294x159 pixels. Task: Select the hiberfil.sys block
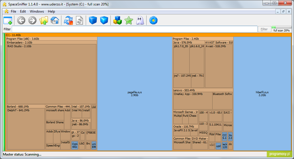262,94
